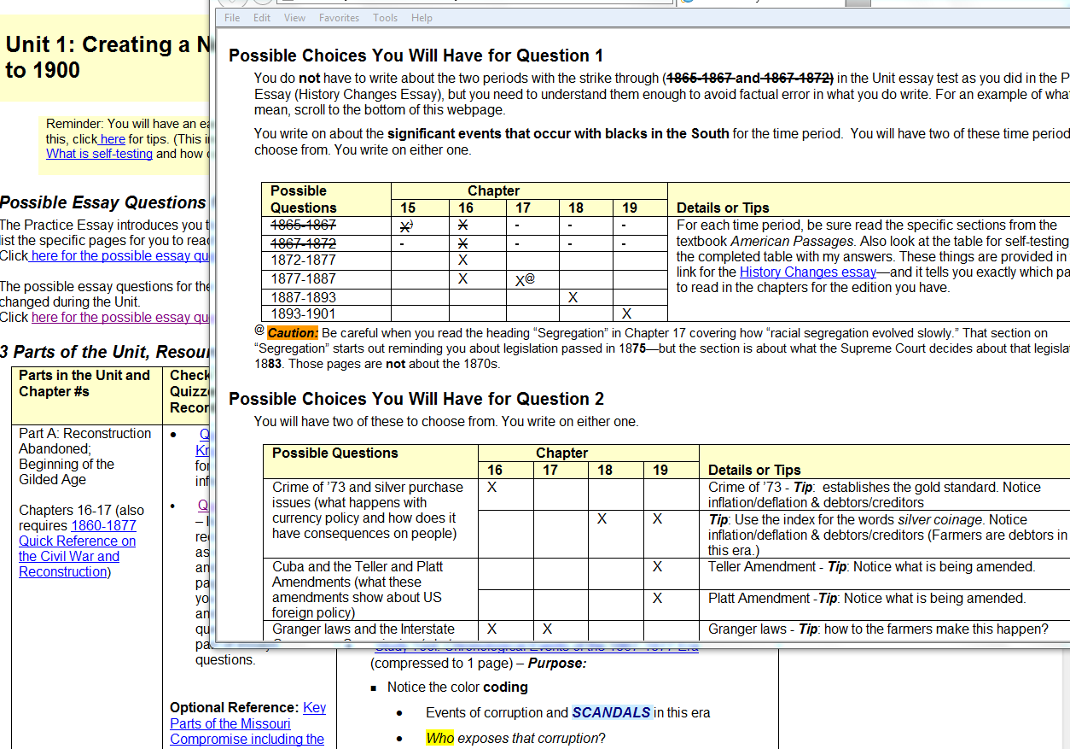Select the '1872-1877' row label
Screen dimensions: 1070x749
coord(303,260)
